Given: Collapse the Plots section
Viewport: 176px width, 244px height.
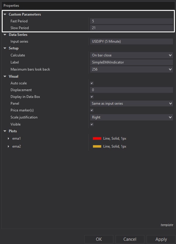Looking at the screenshot, I should tap(5, 131).
